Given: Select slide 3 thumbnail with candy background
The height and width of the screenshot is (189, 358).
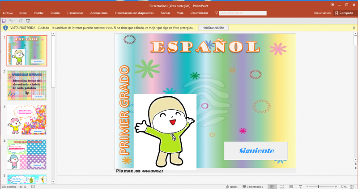Looking at the screenshot, I should (27, 120).
